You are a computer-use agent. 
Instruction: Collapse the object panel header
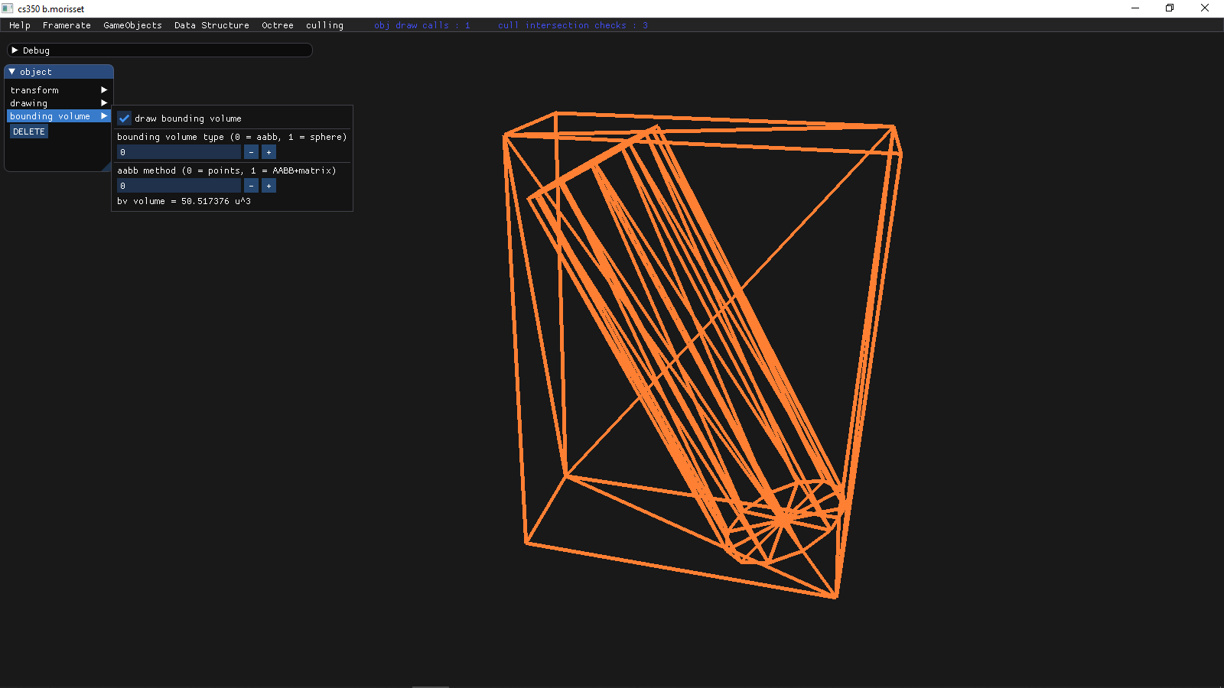tap(12, 72)
